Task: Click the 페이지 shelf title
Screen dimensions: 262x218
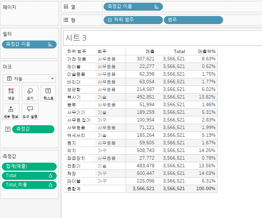Action: [10, 7]
